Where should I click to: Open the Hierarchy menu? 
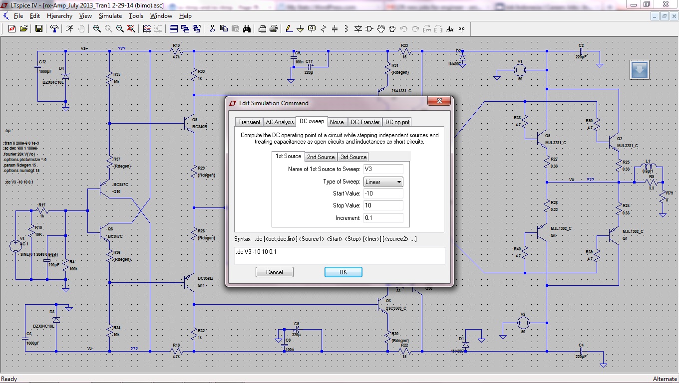(60, 16)
